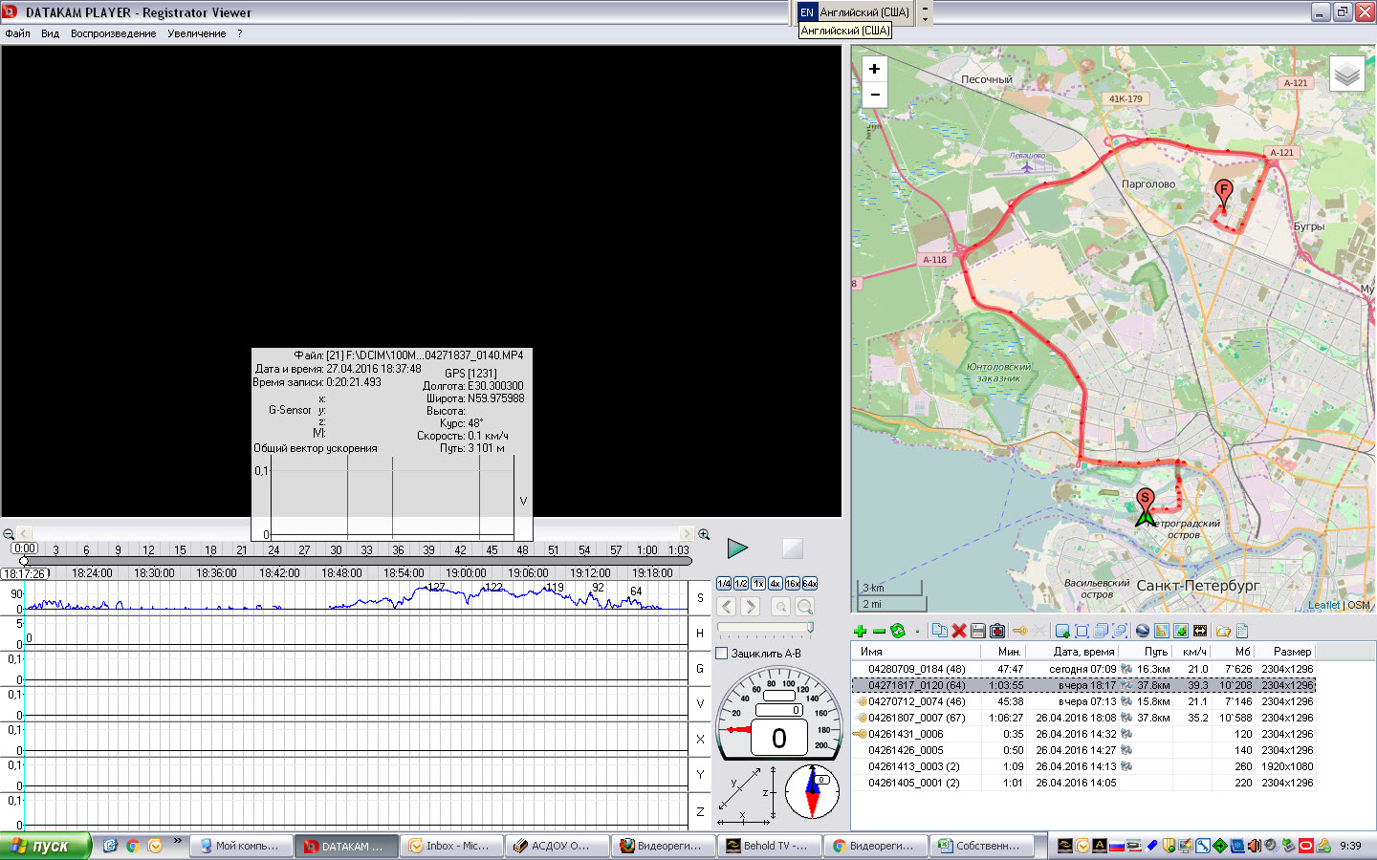
Task: Open the Воспроизведение menu
Action: [x=113, y=33]
